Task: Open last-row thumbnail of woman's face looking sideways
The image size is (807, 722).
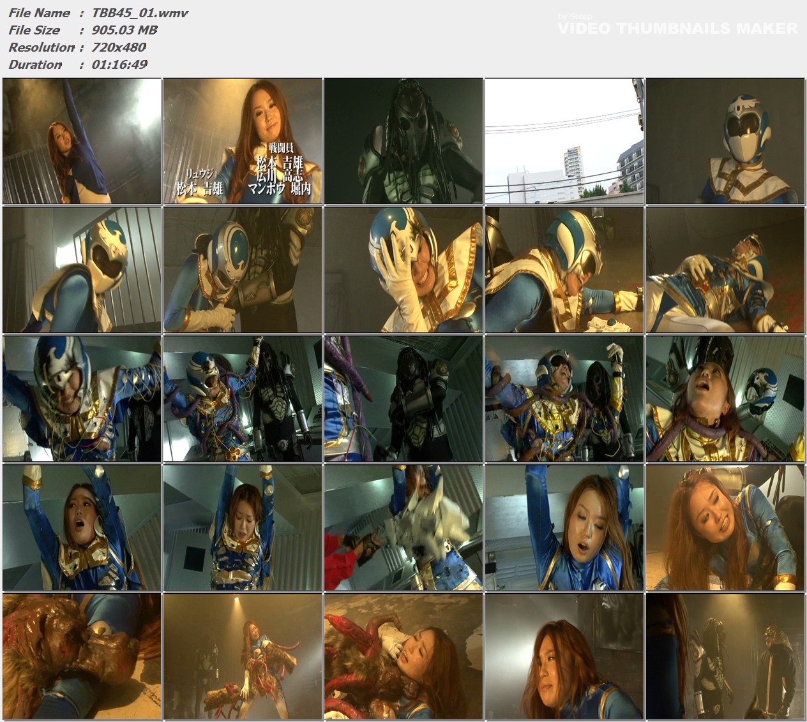Action: coord(564,656)
